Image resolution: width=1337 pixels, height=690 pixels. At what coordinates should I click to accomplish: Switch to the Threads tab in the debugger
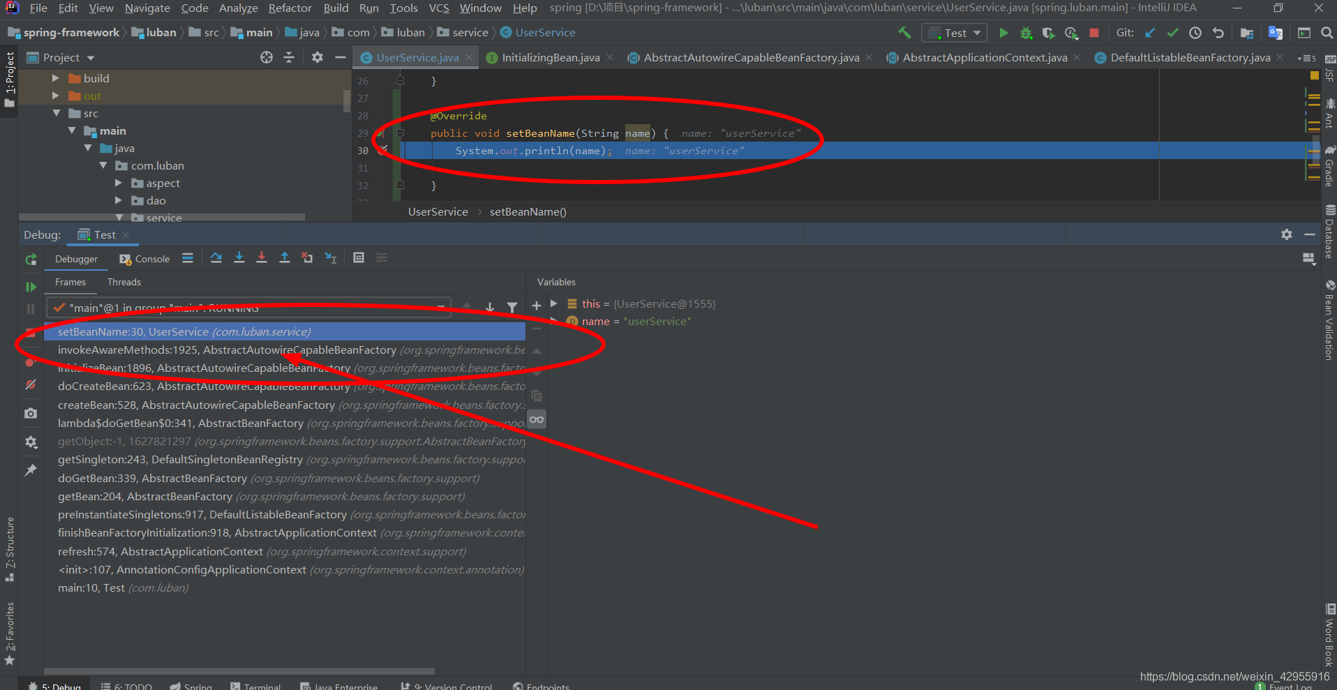coord(124,282)
